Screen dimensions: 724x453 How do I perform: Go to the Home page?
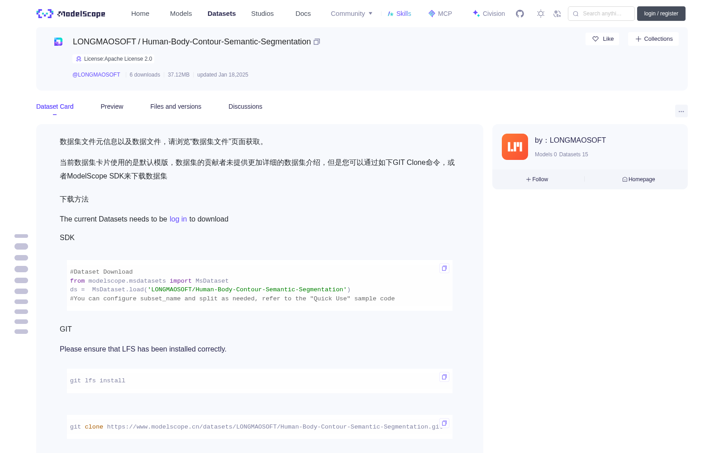pyautogui.click(x=140, y=14)
